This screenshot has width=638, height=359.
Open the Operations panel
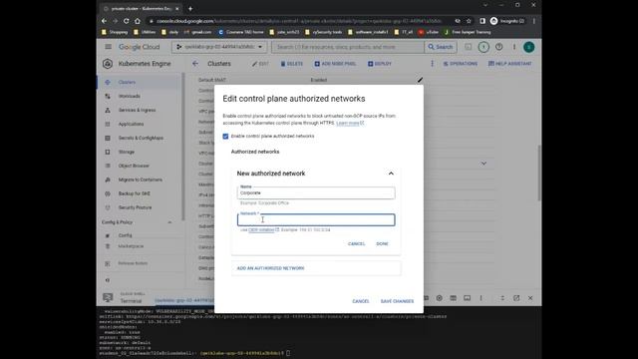461,64
